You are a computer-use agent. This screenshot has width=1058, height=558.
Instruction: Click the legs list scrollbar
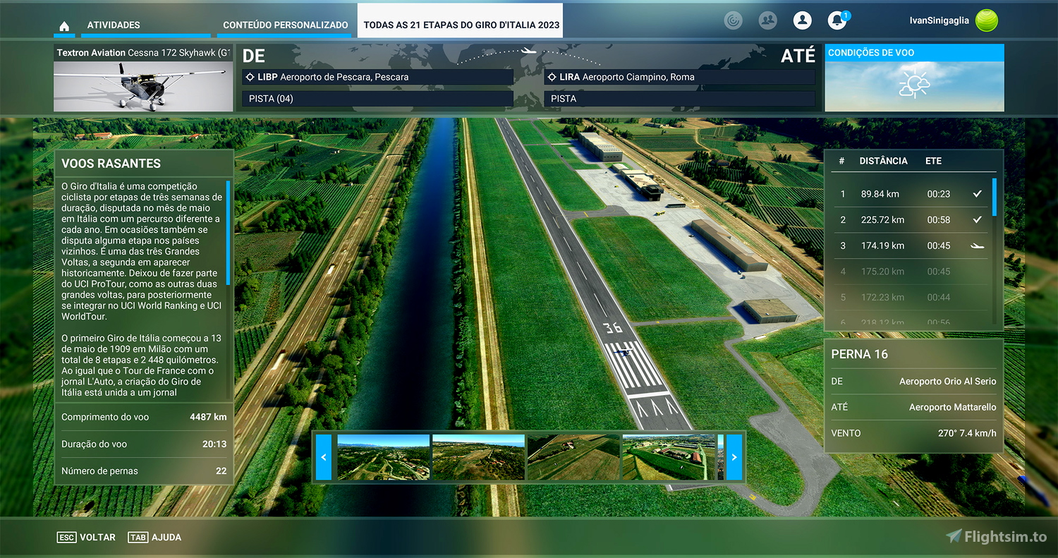[x=995, y=197]
